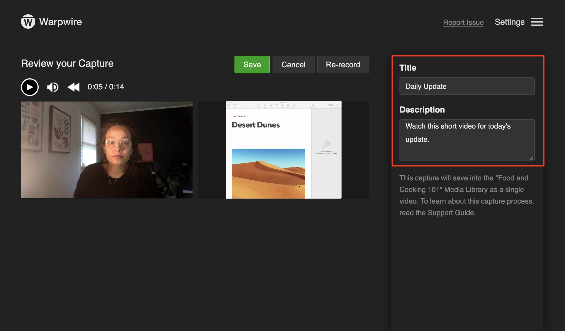Click the paintbrush icon in recorded screen sidebar
This screenshot has width=565, height=331.
tap(326, 145)
